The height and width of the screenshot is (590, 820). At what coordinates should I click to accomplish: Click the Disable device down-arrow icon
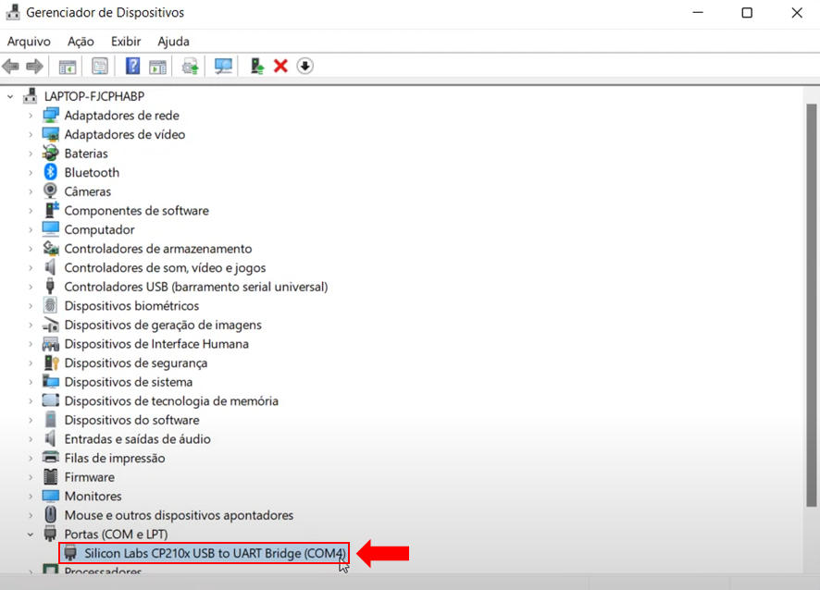point(304,67)
